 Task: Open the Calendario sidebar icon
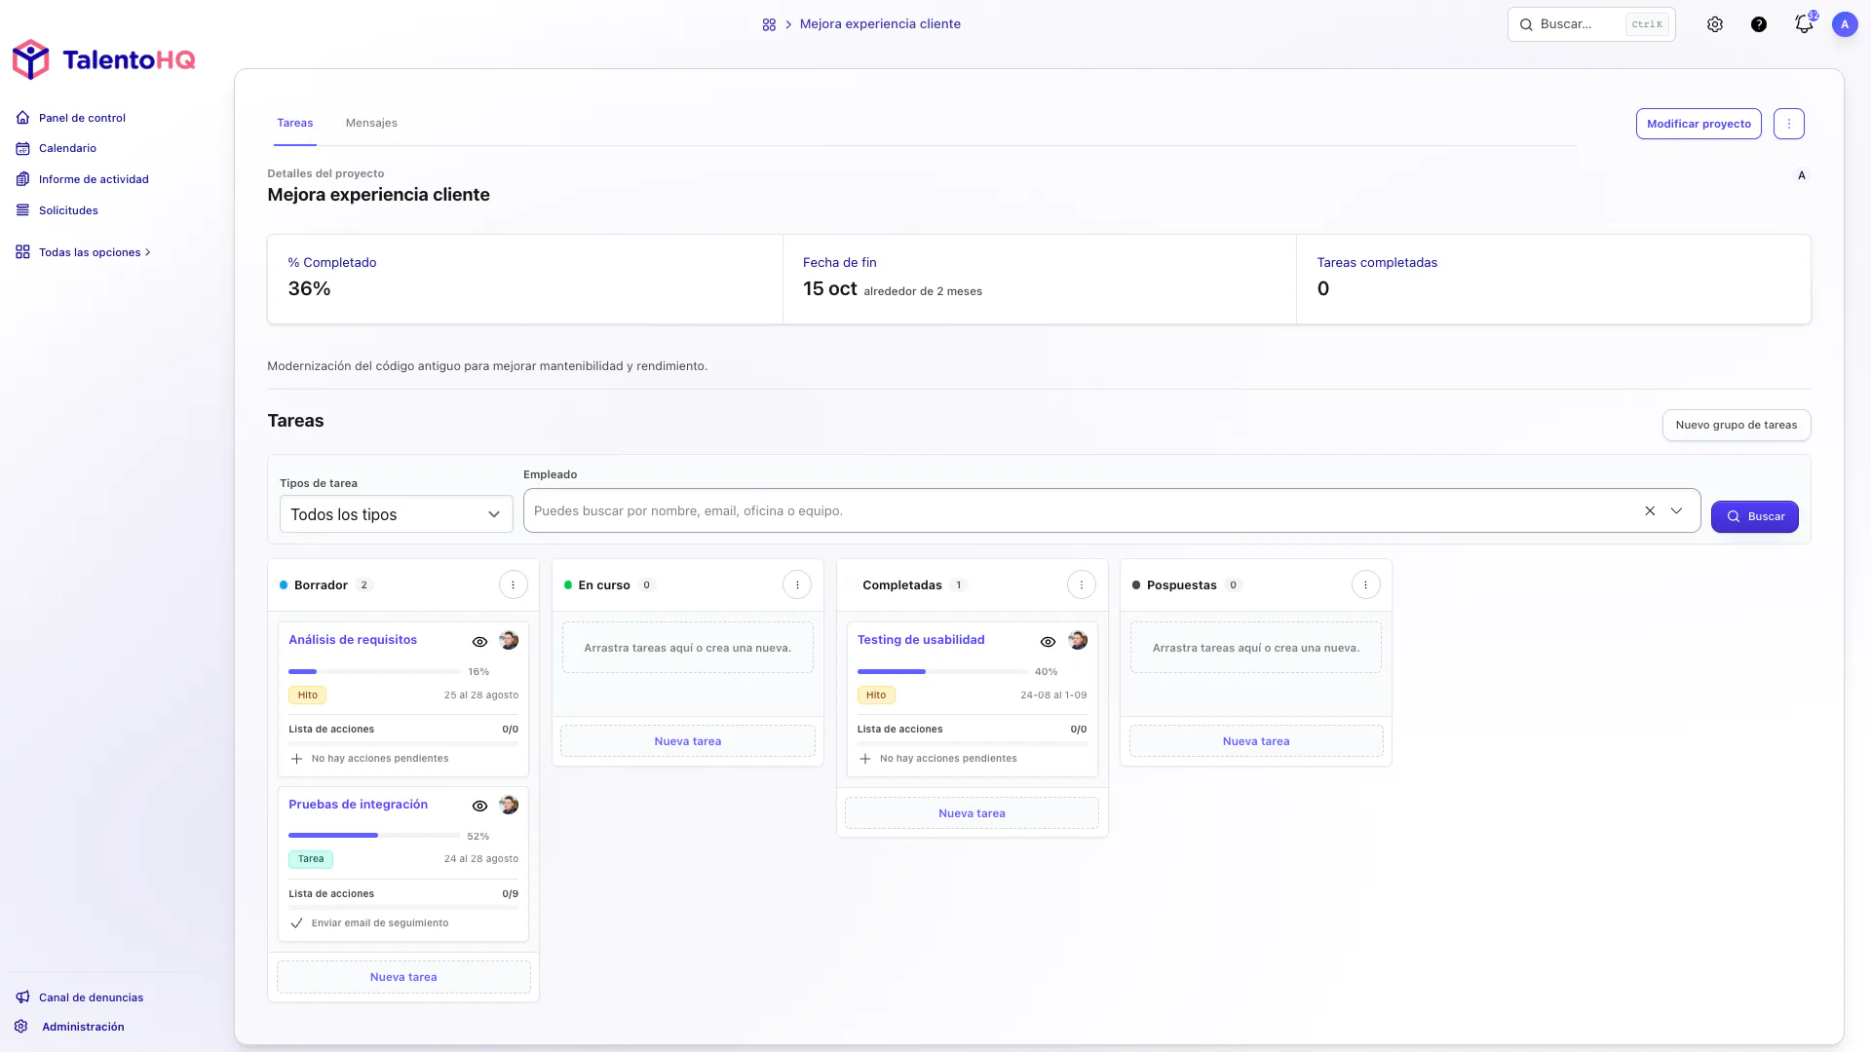coord(22,148)
